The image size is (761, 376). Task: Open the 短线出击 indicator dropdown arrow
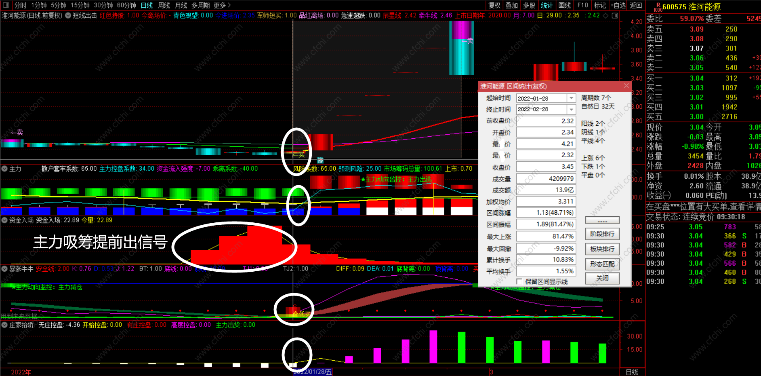[68, 15]
